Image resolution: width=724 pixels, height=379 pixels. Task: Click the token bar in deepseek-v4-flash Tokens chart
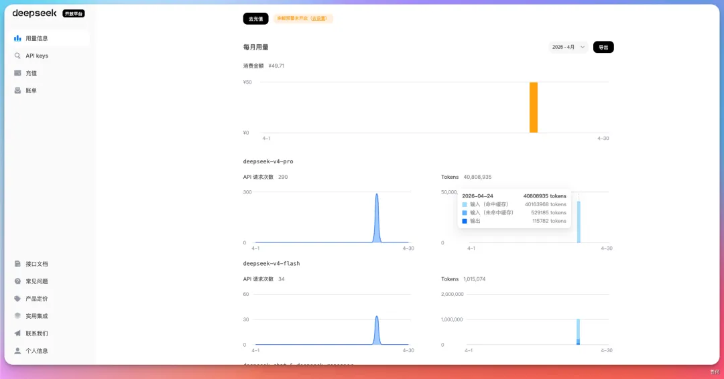(x=578, y=331)
